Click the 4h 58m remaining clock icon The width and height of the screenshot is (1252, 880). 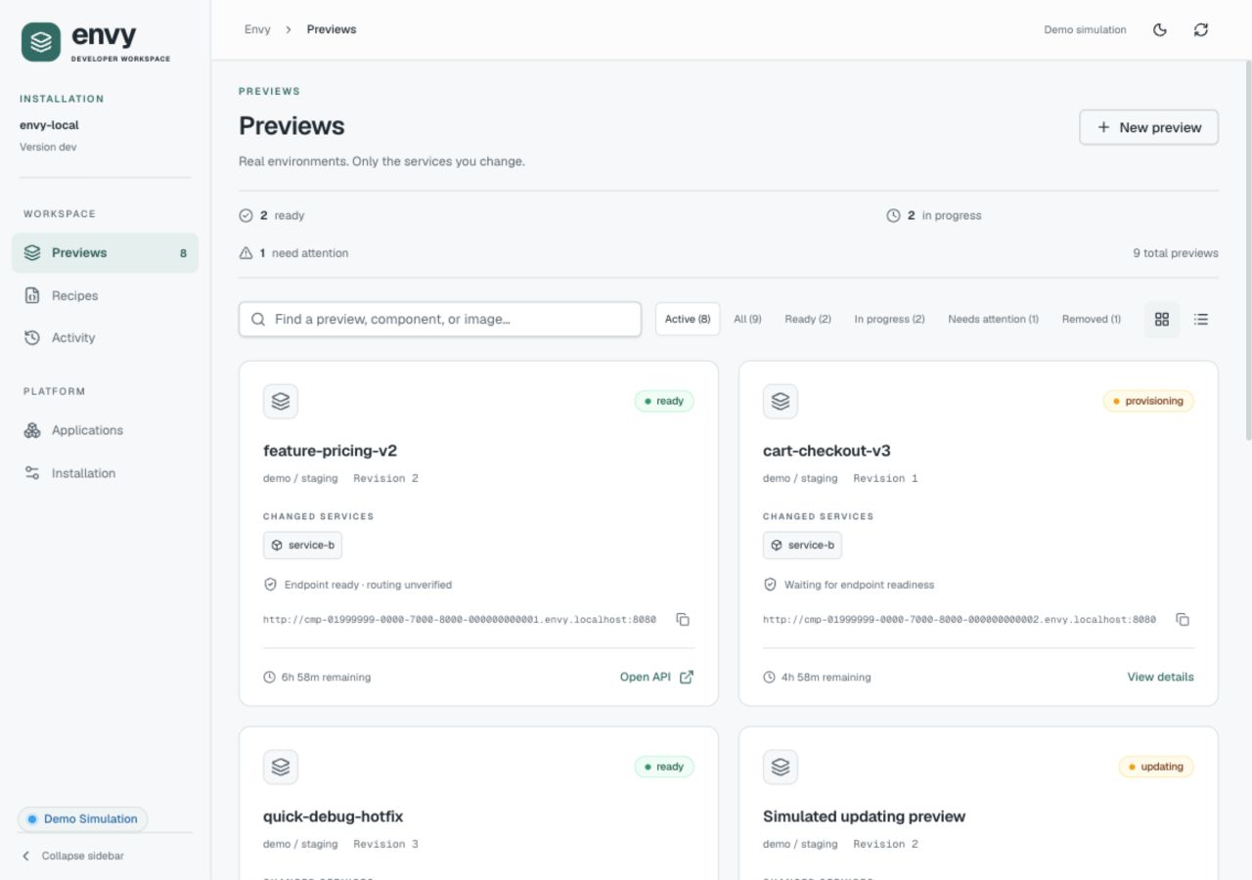(x=769, y=677)
